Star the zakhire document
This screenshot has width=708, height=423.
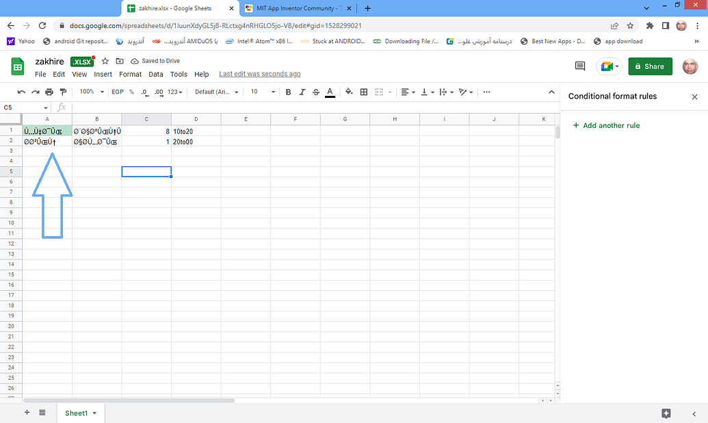(x=105, y=61)
